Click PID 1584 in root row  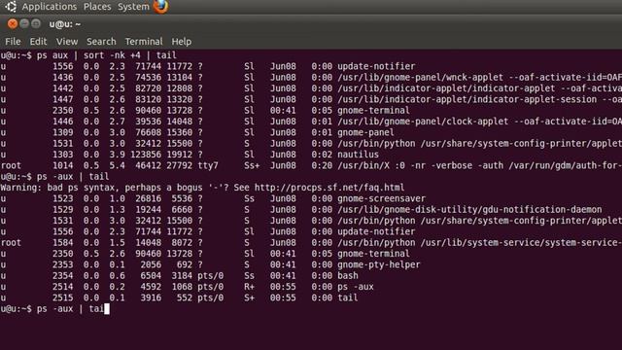62,242
